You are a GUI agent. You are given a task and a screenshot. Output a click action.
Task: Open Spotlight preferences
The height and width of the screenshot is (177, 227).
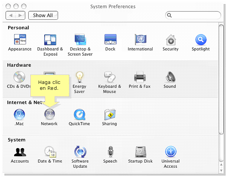(201, 40)
